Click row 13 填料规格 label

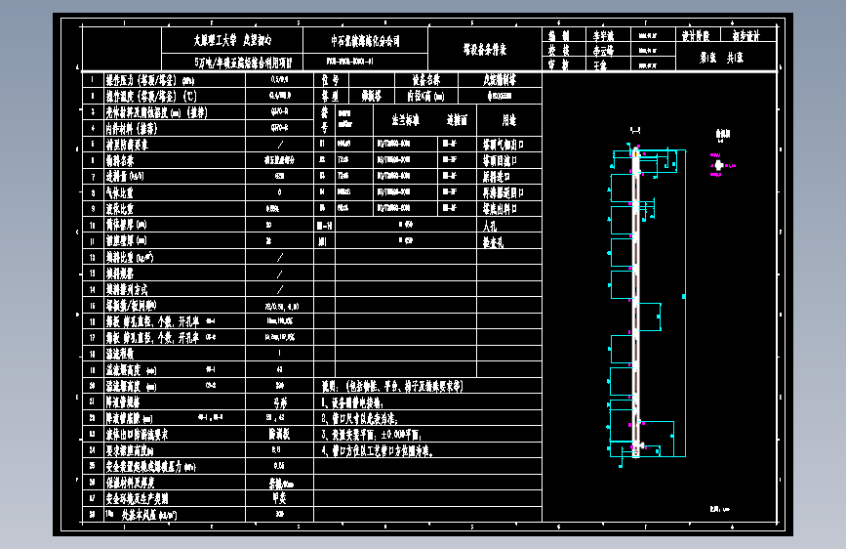coord(119,273)
